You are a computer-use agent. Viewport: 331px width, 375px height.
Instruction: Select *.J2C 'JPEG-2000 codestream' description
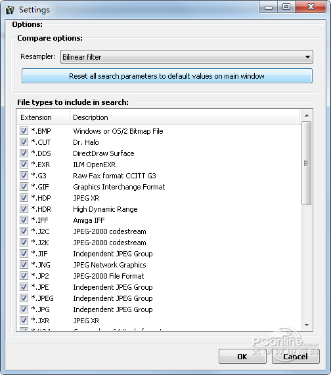tap(110, 231)
